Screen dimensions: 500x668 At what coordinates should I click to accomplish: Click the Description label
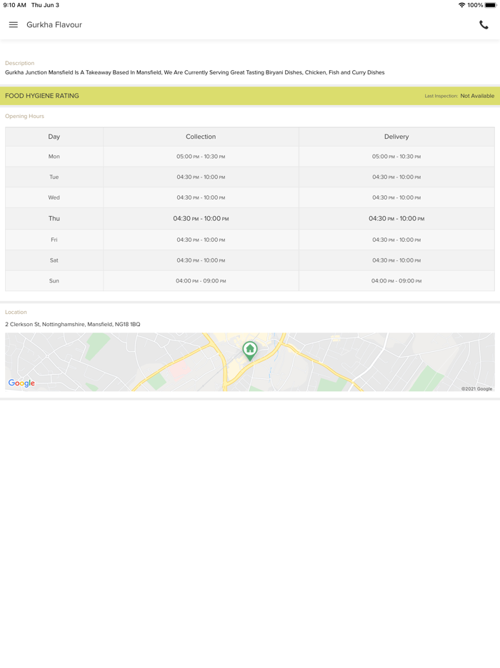[19, 63]
